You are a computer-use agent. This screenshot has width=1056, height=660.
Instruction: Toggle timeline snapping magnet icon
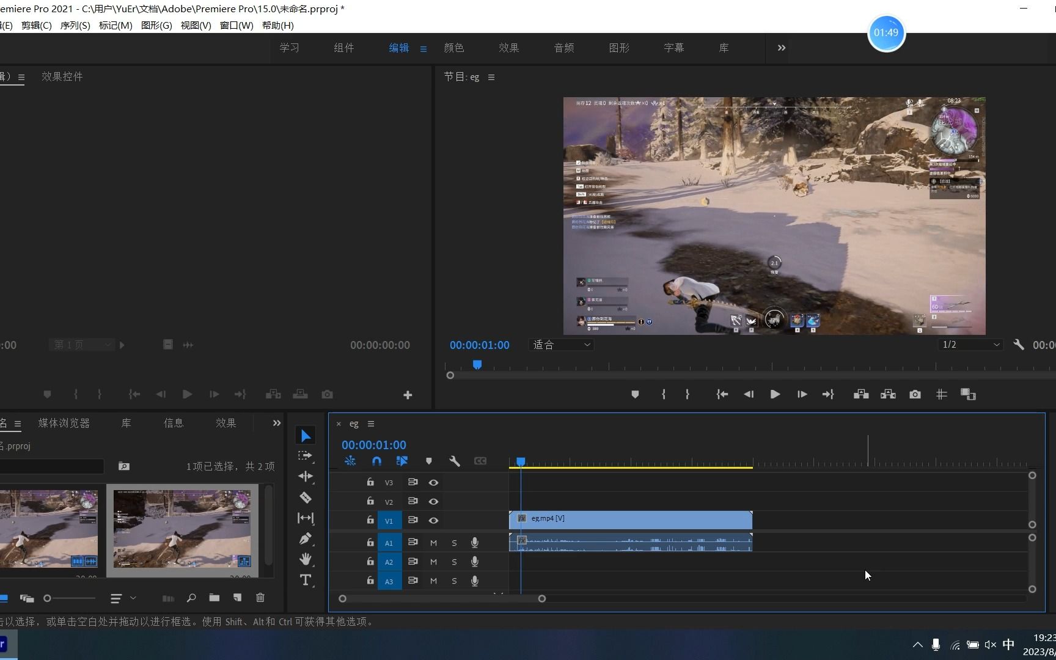pyautogui.click(x=376, y=461)
